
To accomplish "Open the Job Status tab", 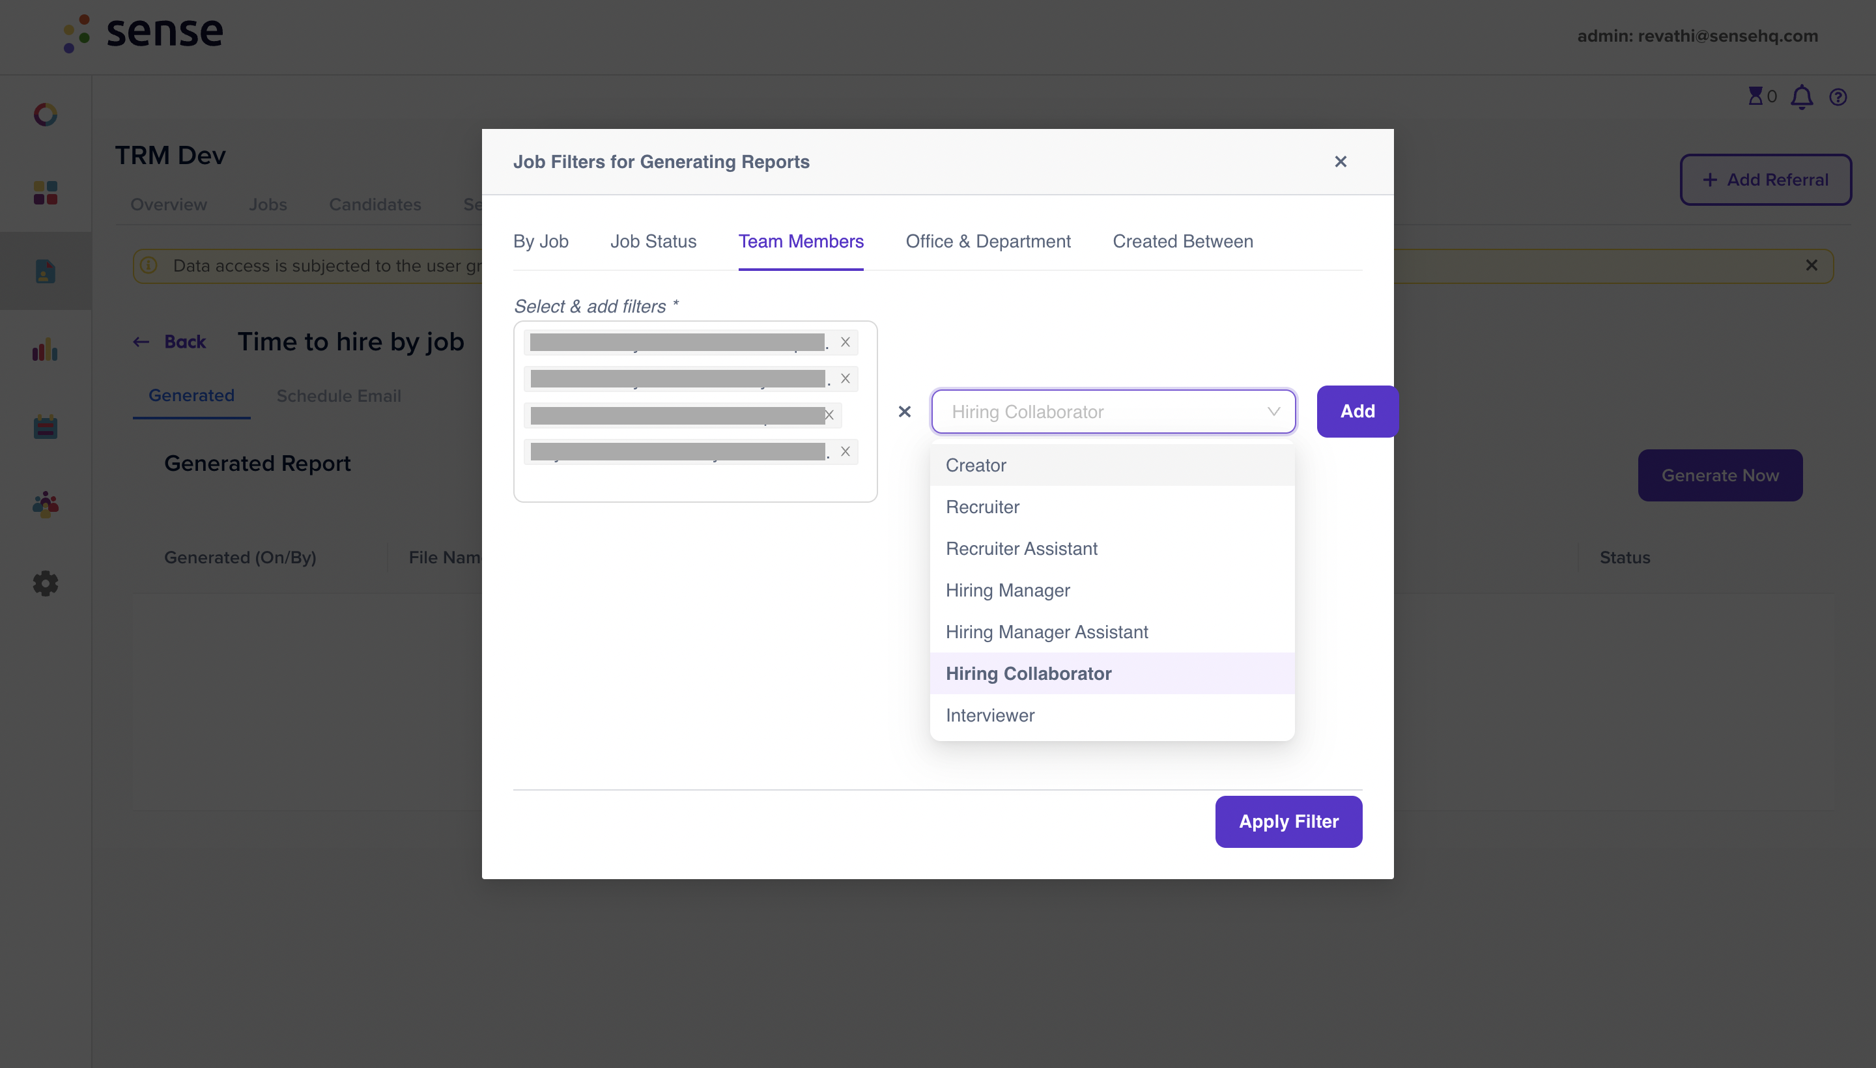I will tap(653, 242).
